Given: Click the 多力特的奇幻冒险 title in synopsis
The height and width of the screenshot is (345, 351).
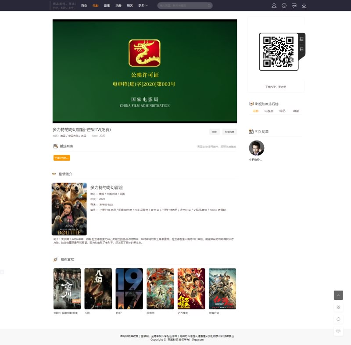Looking at the screenshot, I should [107, 187].
